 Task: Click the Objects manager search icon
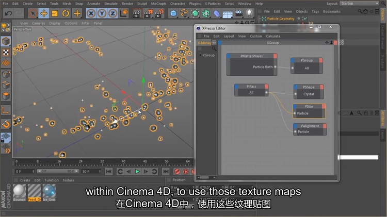click(360, 11)
